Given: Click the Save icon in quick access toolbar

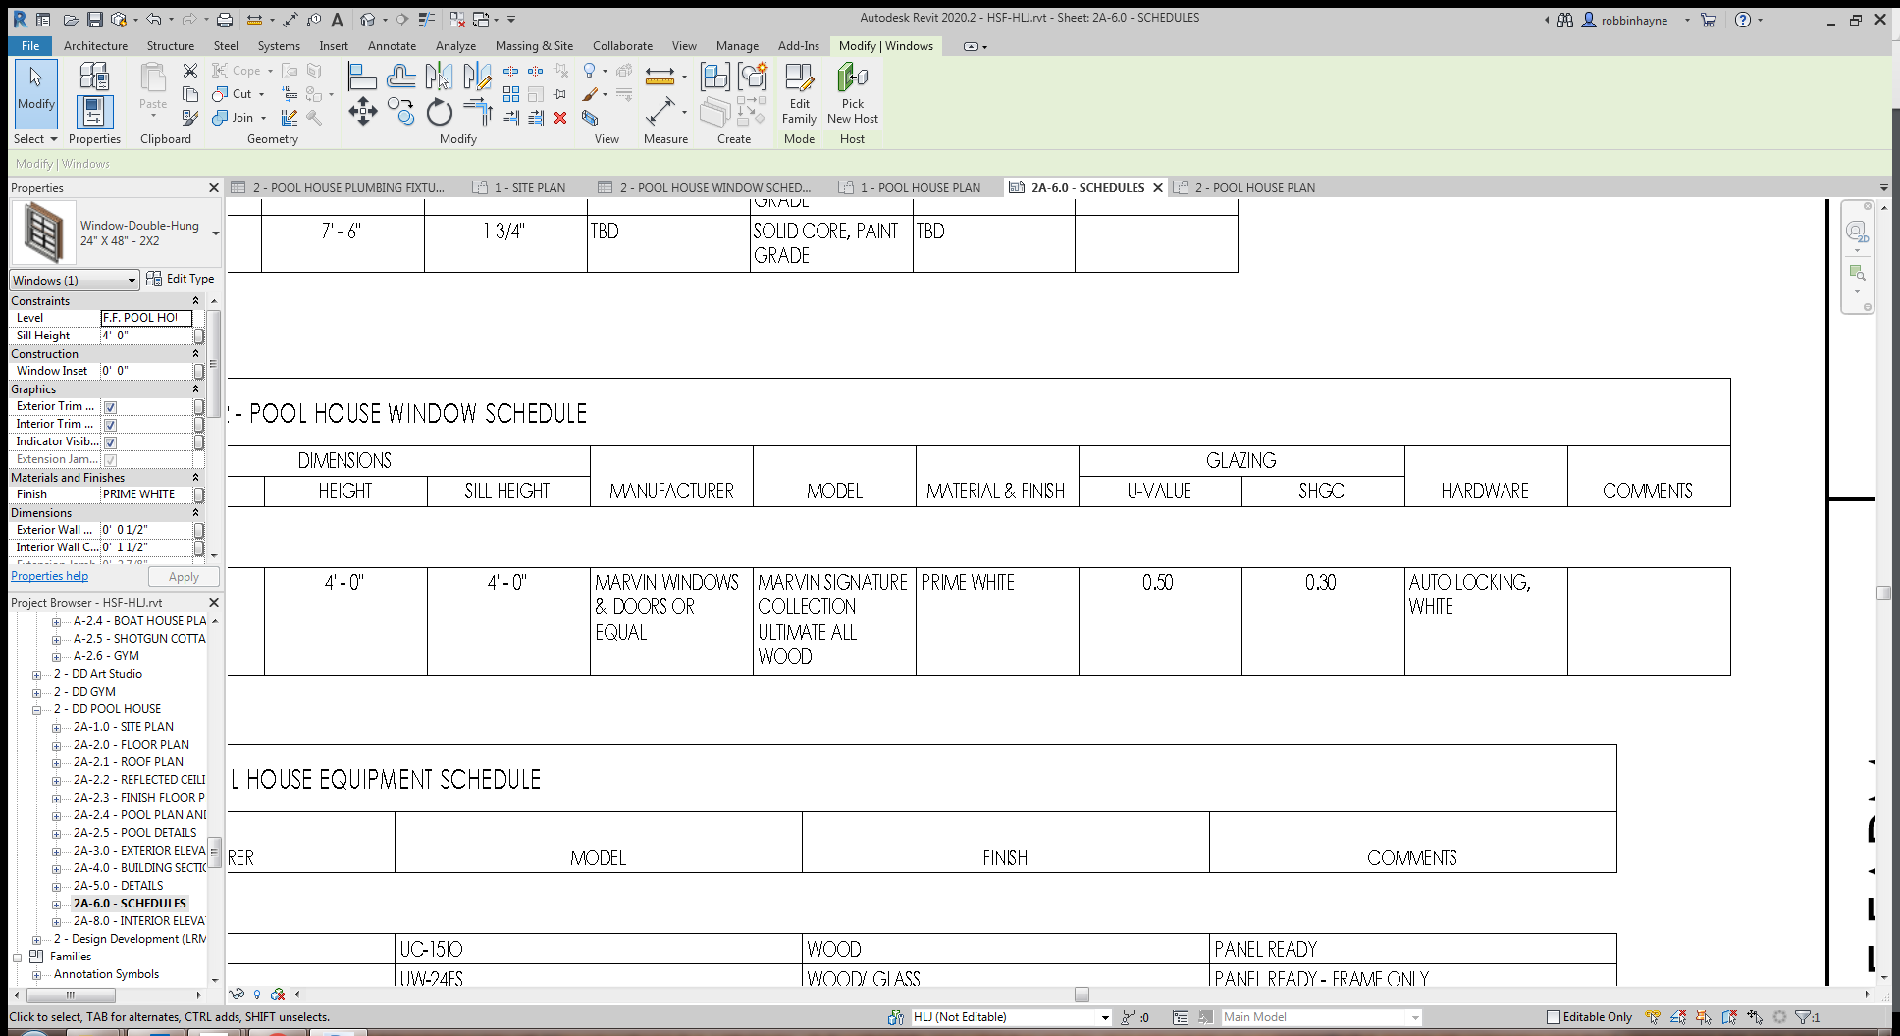Looking at the screenshot, I should (95, 19).
